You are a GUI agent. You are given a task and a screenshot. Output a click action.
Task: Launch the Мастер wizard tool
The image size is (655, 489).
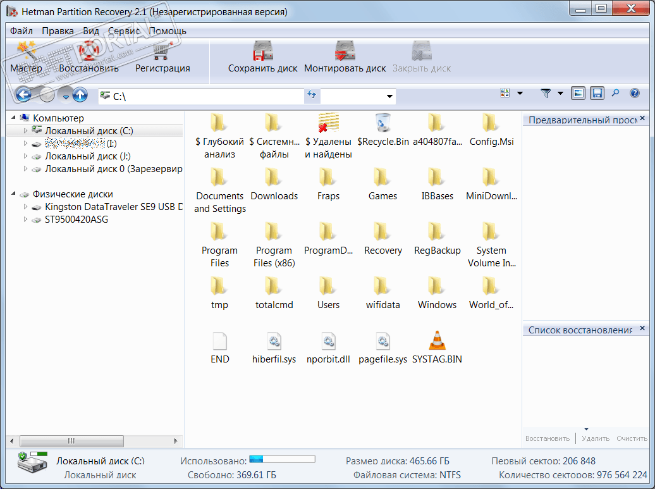(x=26, y=58)
